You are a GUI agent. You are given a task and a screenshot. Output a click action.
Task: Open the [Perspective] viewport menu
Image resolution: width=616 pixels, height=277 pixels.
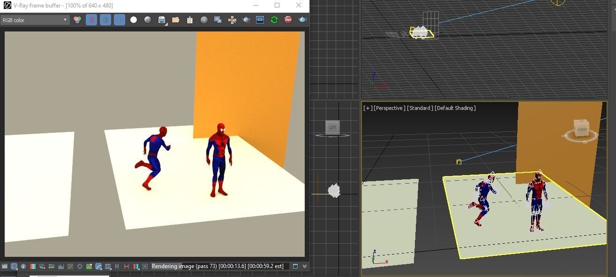pos(390,108)
